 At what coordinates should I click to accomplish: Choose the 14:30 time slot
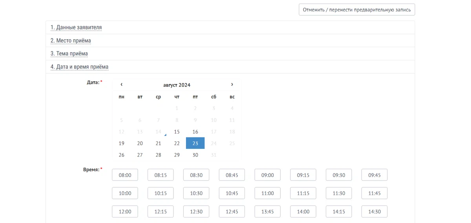(x=374, y=212)
